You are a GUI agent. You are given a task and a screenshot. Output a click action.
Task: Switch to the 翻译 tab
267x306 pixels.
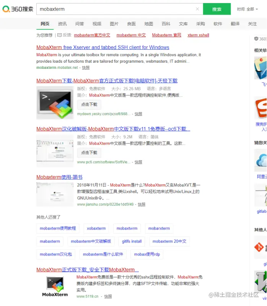click(235, 24)
